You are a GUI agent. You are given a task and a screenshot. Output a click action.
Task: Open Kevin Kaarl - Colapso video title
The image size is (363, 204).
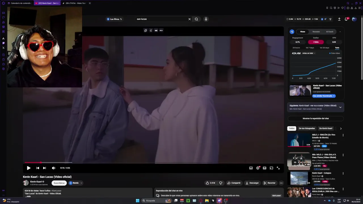pyautogui.click(x=322, y=173)
